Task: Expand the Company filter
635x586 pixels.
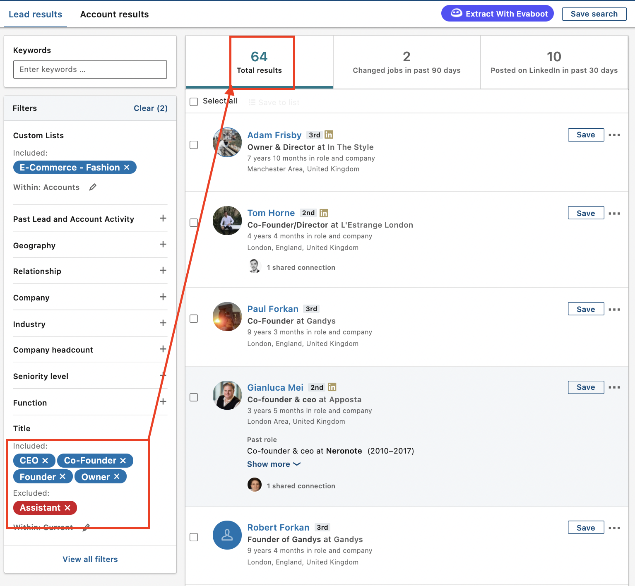Action: coord(163,297)
